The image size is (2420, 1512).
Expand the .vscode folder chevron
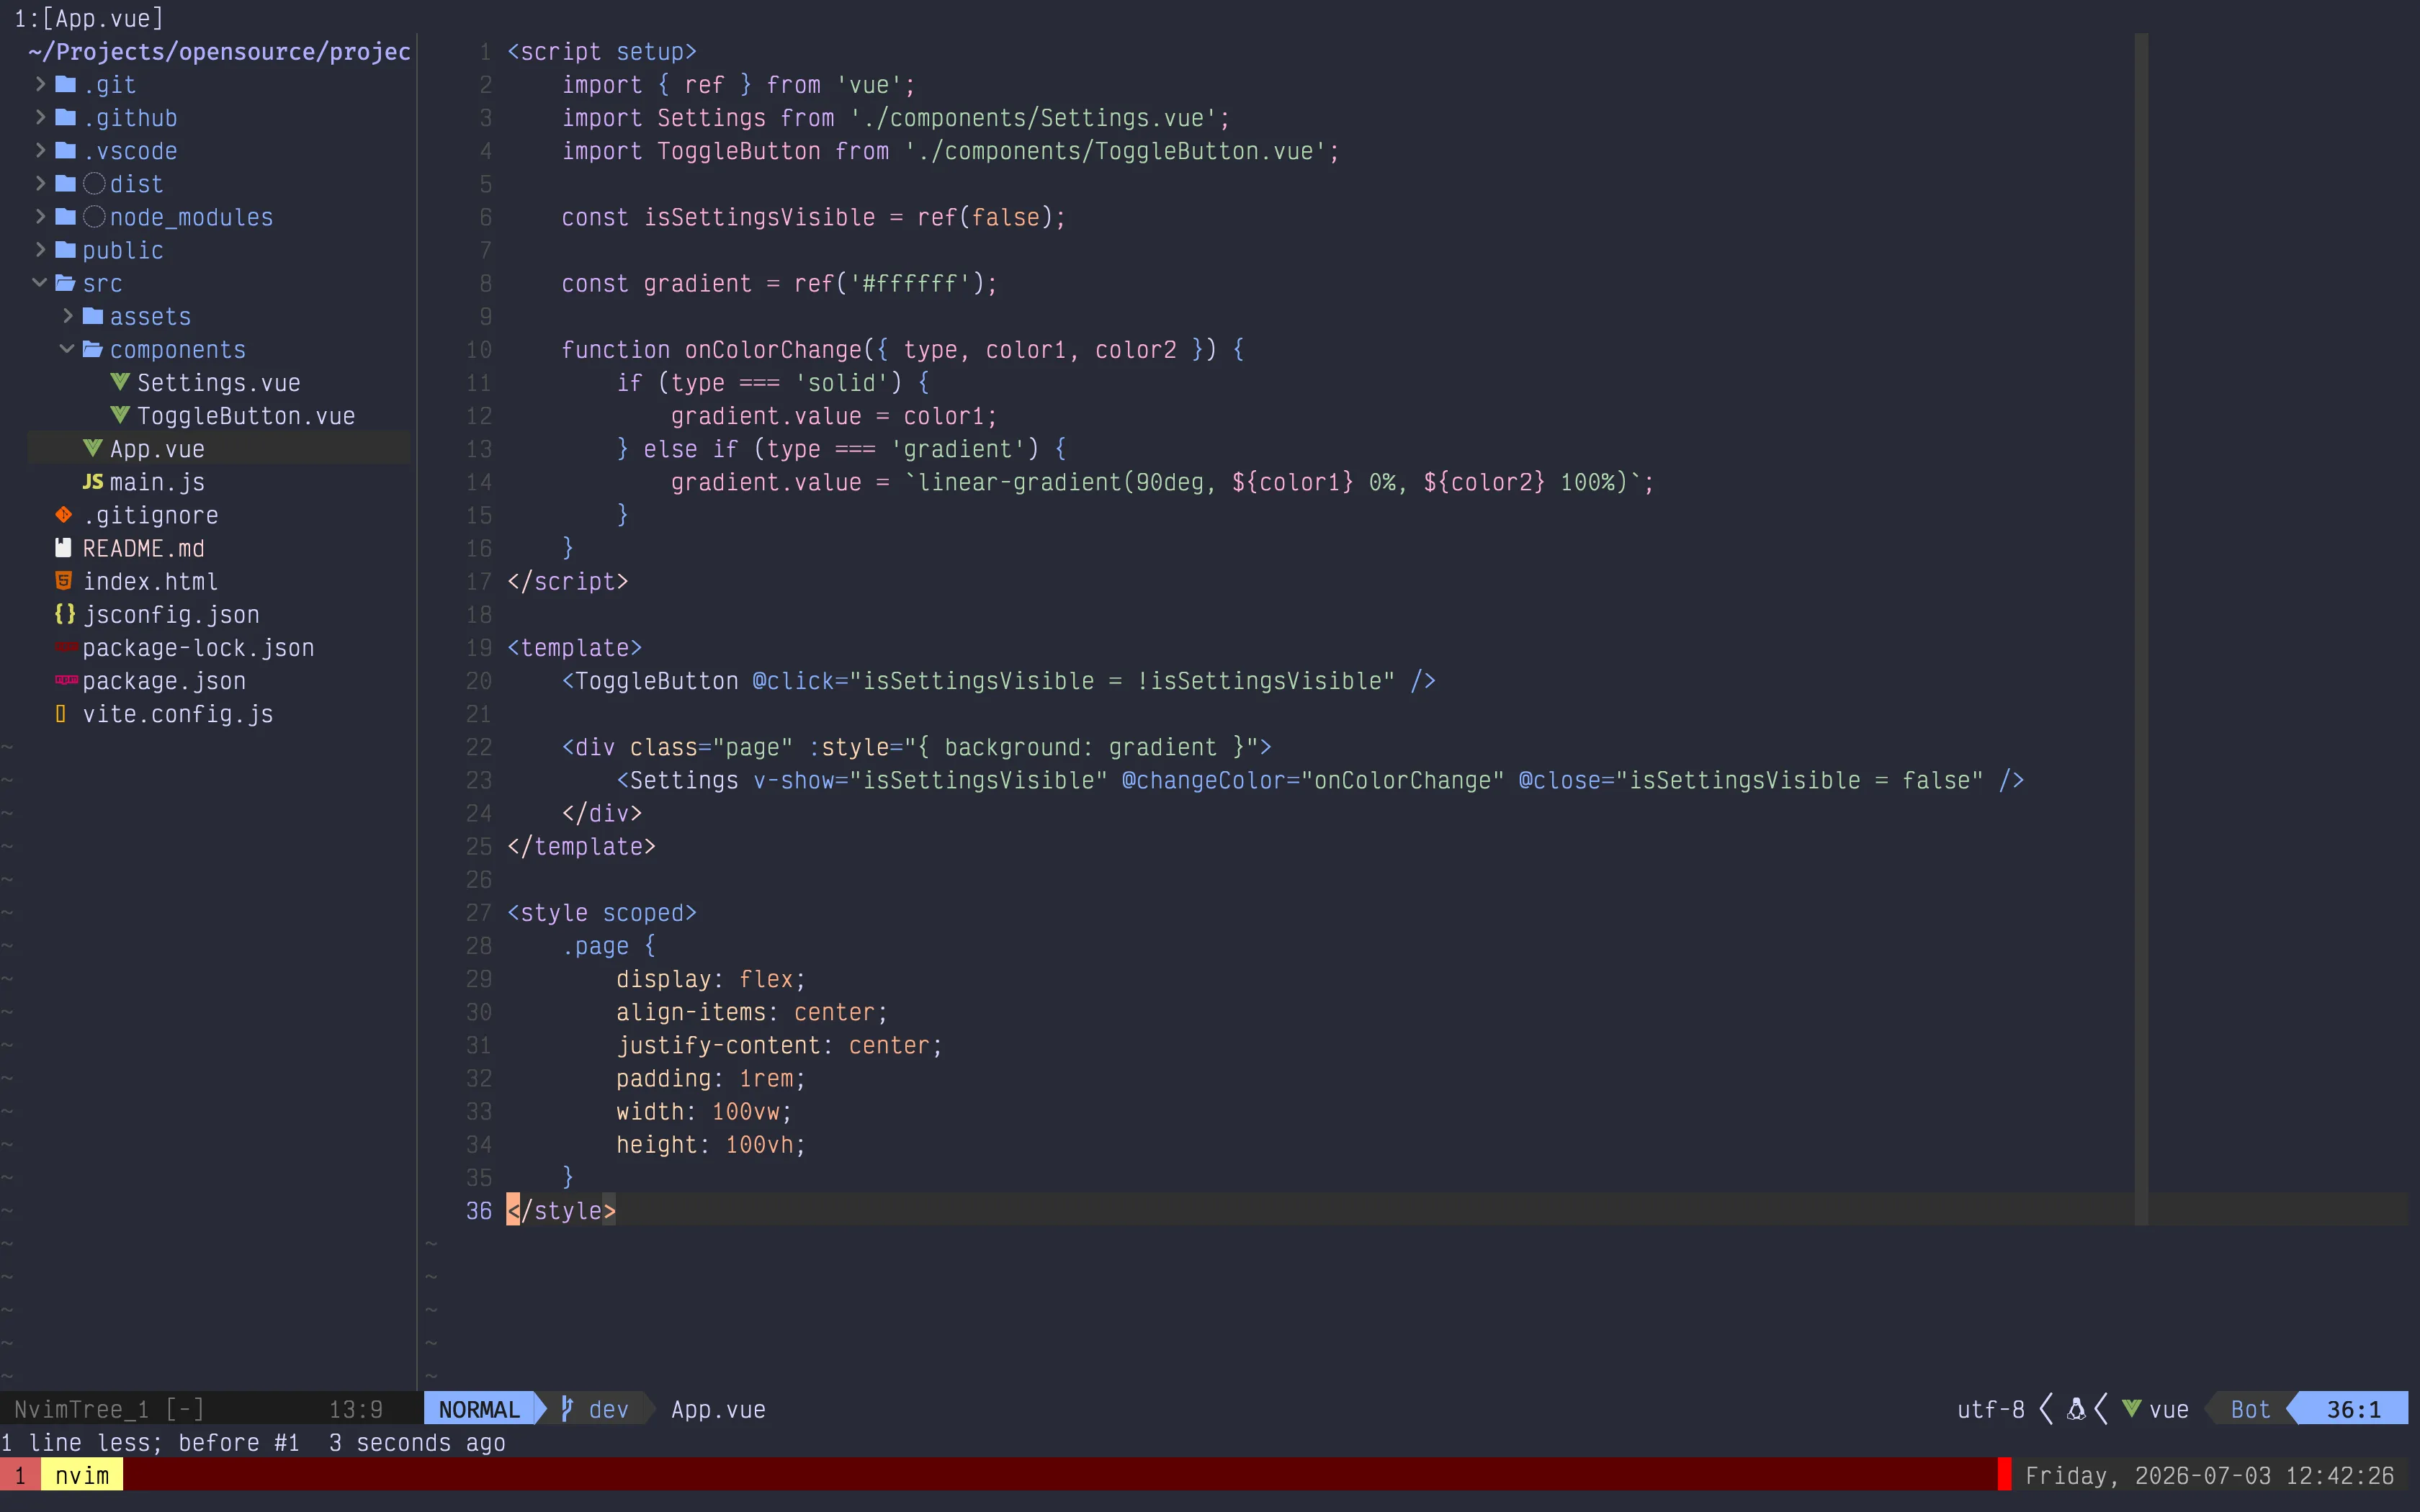(40, 150)
